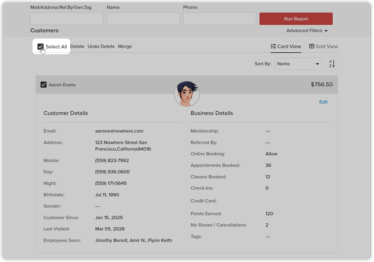Click the Grid View table icon
Image resolution: width=374 pixels, height=262 pixels.
(311, 46)
